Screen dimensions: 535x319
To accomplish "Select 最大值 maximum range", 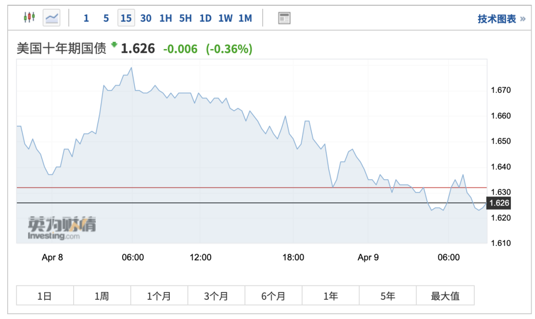I will [445, 295].
